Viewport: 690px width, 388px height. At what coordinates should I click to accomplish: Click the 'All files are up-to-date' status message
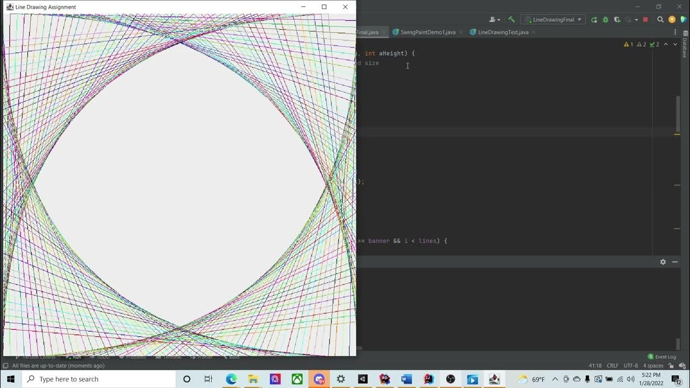click(58, 365)
